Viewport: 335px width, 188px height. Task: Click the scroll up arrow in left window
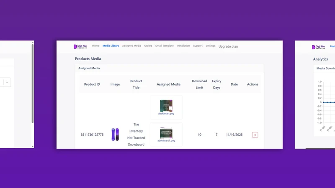coord(33,43)
